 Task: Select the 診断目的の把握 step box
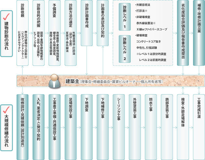(x=38, y=33)
